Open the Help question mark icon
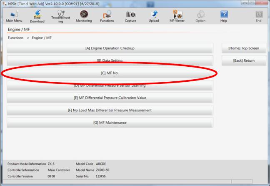This screenshot has width=270, height=186. (224, 16)
